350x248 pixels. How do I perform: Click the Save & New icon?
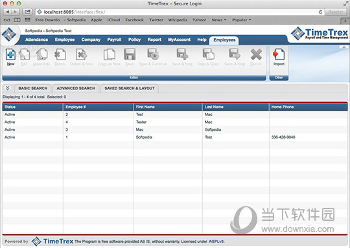tap(182, 54)
